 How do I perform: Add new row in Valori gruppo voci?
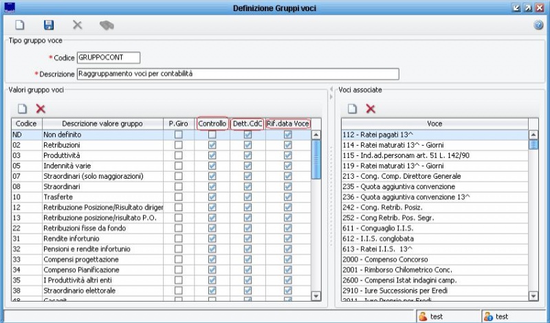(x=22, y=109)
